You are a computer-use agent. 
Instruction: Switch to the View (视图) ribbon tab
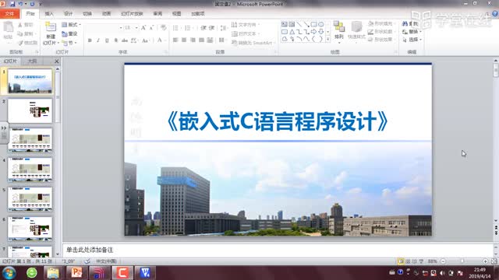(176, 14)
